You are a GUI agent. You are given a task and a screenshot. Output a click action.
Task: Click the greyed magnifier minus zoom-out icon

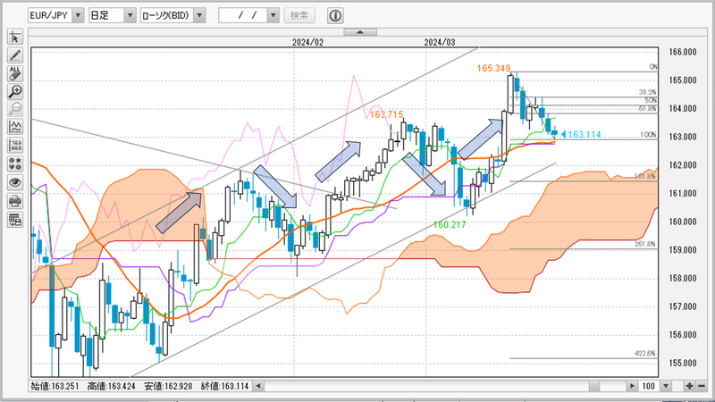[15, 109]
